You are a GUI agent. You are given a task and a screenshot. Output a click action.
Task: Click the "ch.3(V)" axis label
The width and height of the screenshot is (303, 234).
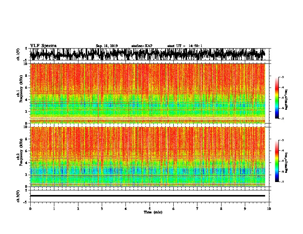point(18,196)
